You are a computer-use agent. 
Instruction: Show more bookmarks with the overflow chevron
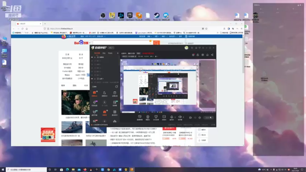coord(218,33)
